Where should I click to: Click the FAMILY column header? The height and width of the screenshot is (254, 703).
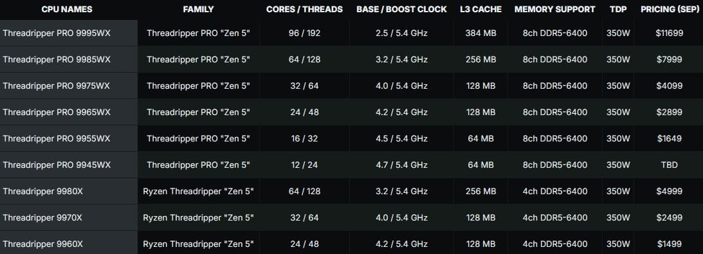point(198,10)
